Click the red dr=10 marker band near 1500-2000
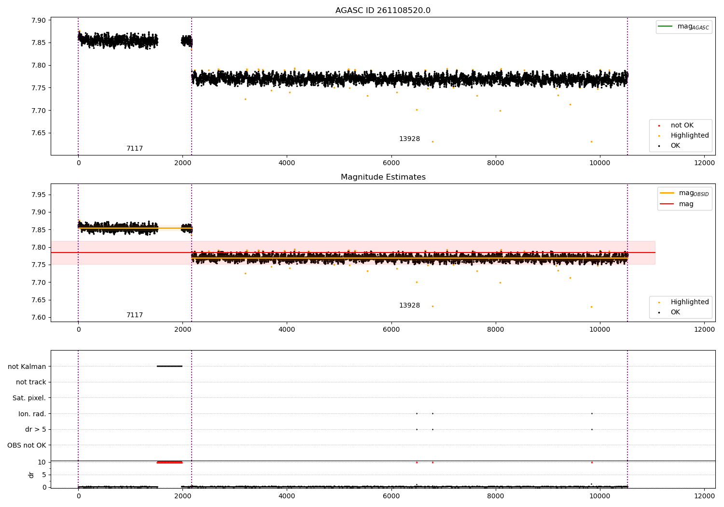Image resolution: width=724 pixels, height=507 pixels. pos(169,462)
